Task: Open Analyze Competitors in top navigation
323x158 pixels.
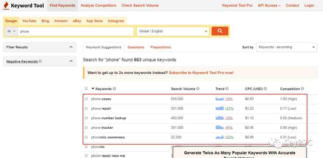Action: [x=98, y=6]
